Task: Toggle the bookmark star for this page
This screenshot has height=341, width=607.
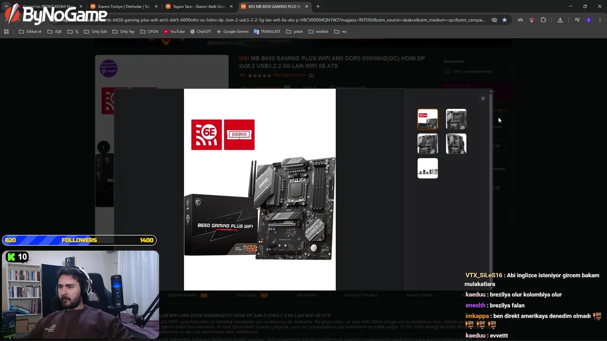Action: pyautogui.click(x=505, y=20)
